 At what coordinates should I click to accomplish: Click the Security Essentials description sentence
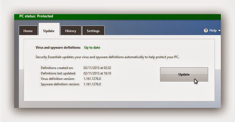click(x=107, y=57)
